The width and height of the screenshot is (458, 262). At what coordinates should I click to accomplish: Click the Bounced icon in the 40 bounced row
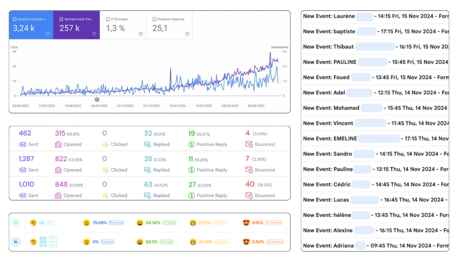[x=249, y=196]
